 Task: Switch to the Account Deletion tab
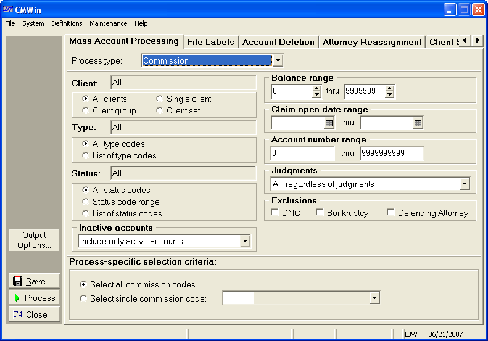pyautogui.click(x=278, y=42)
